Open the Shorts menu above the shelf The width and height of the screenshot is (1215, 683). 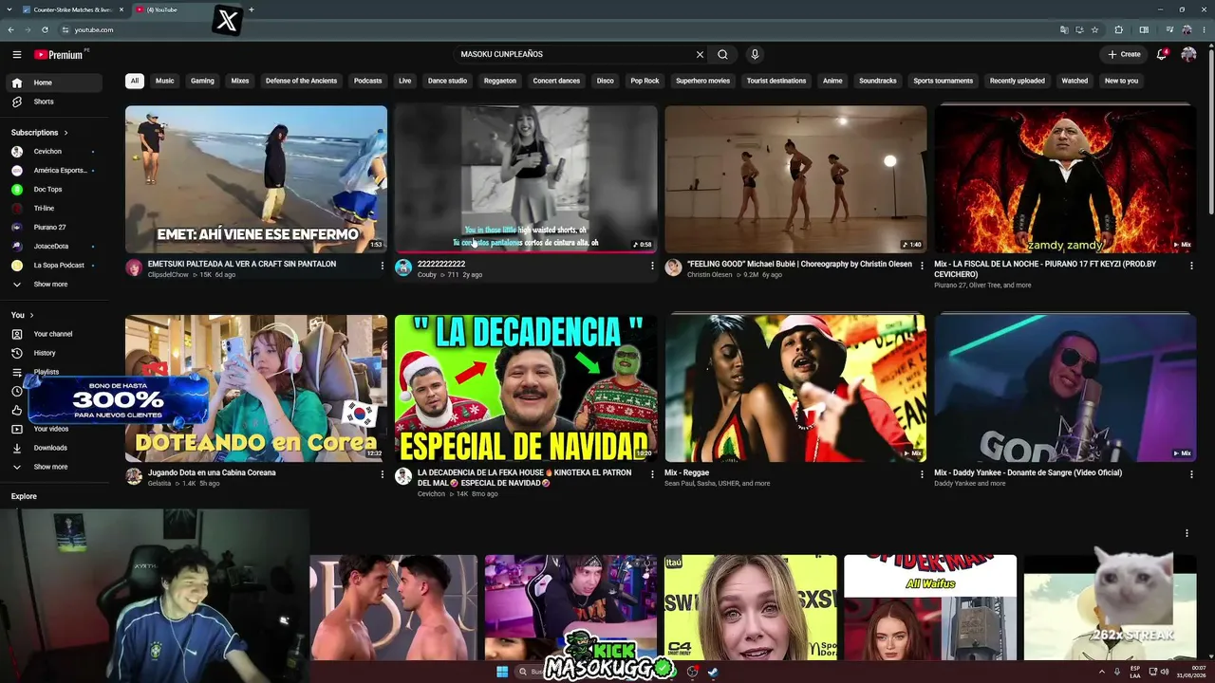pos(1187,533)
